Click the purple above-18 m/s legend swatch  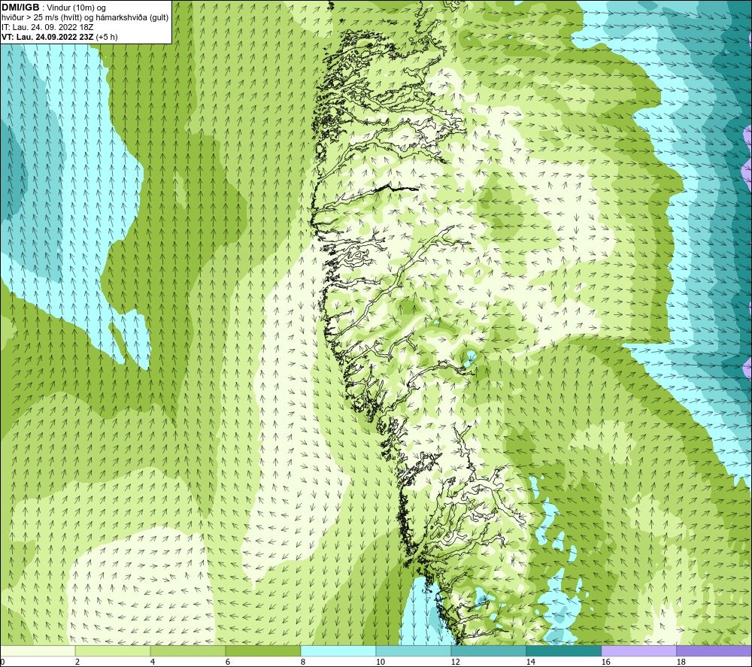[x=714, y=650]
